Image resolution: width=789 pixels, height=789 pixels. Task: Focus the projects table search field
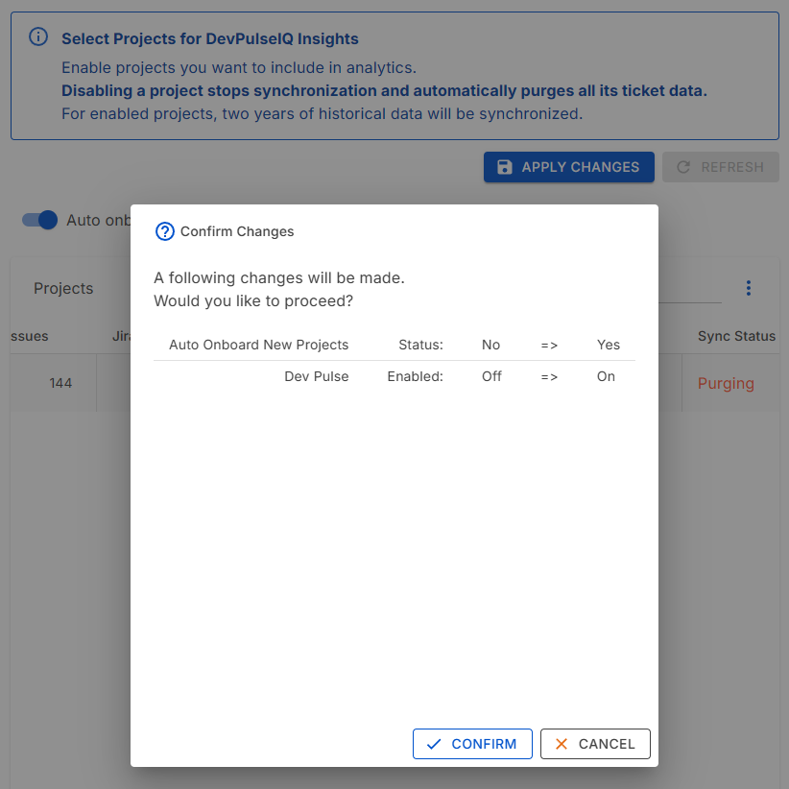689,289
